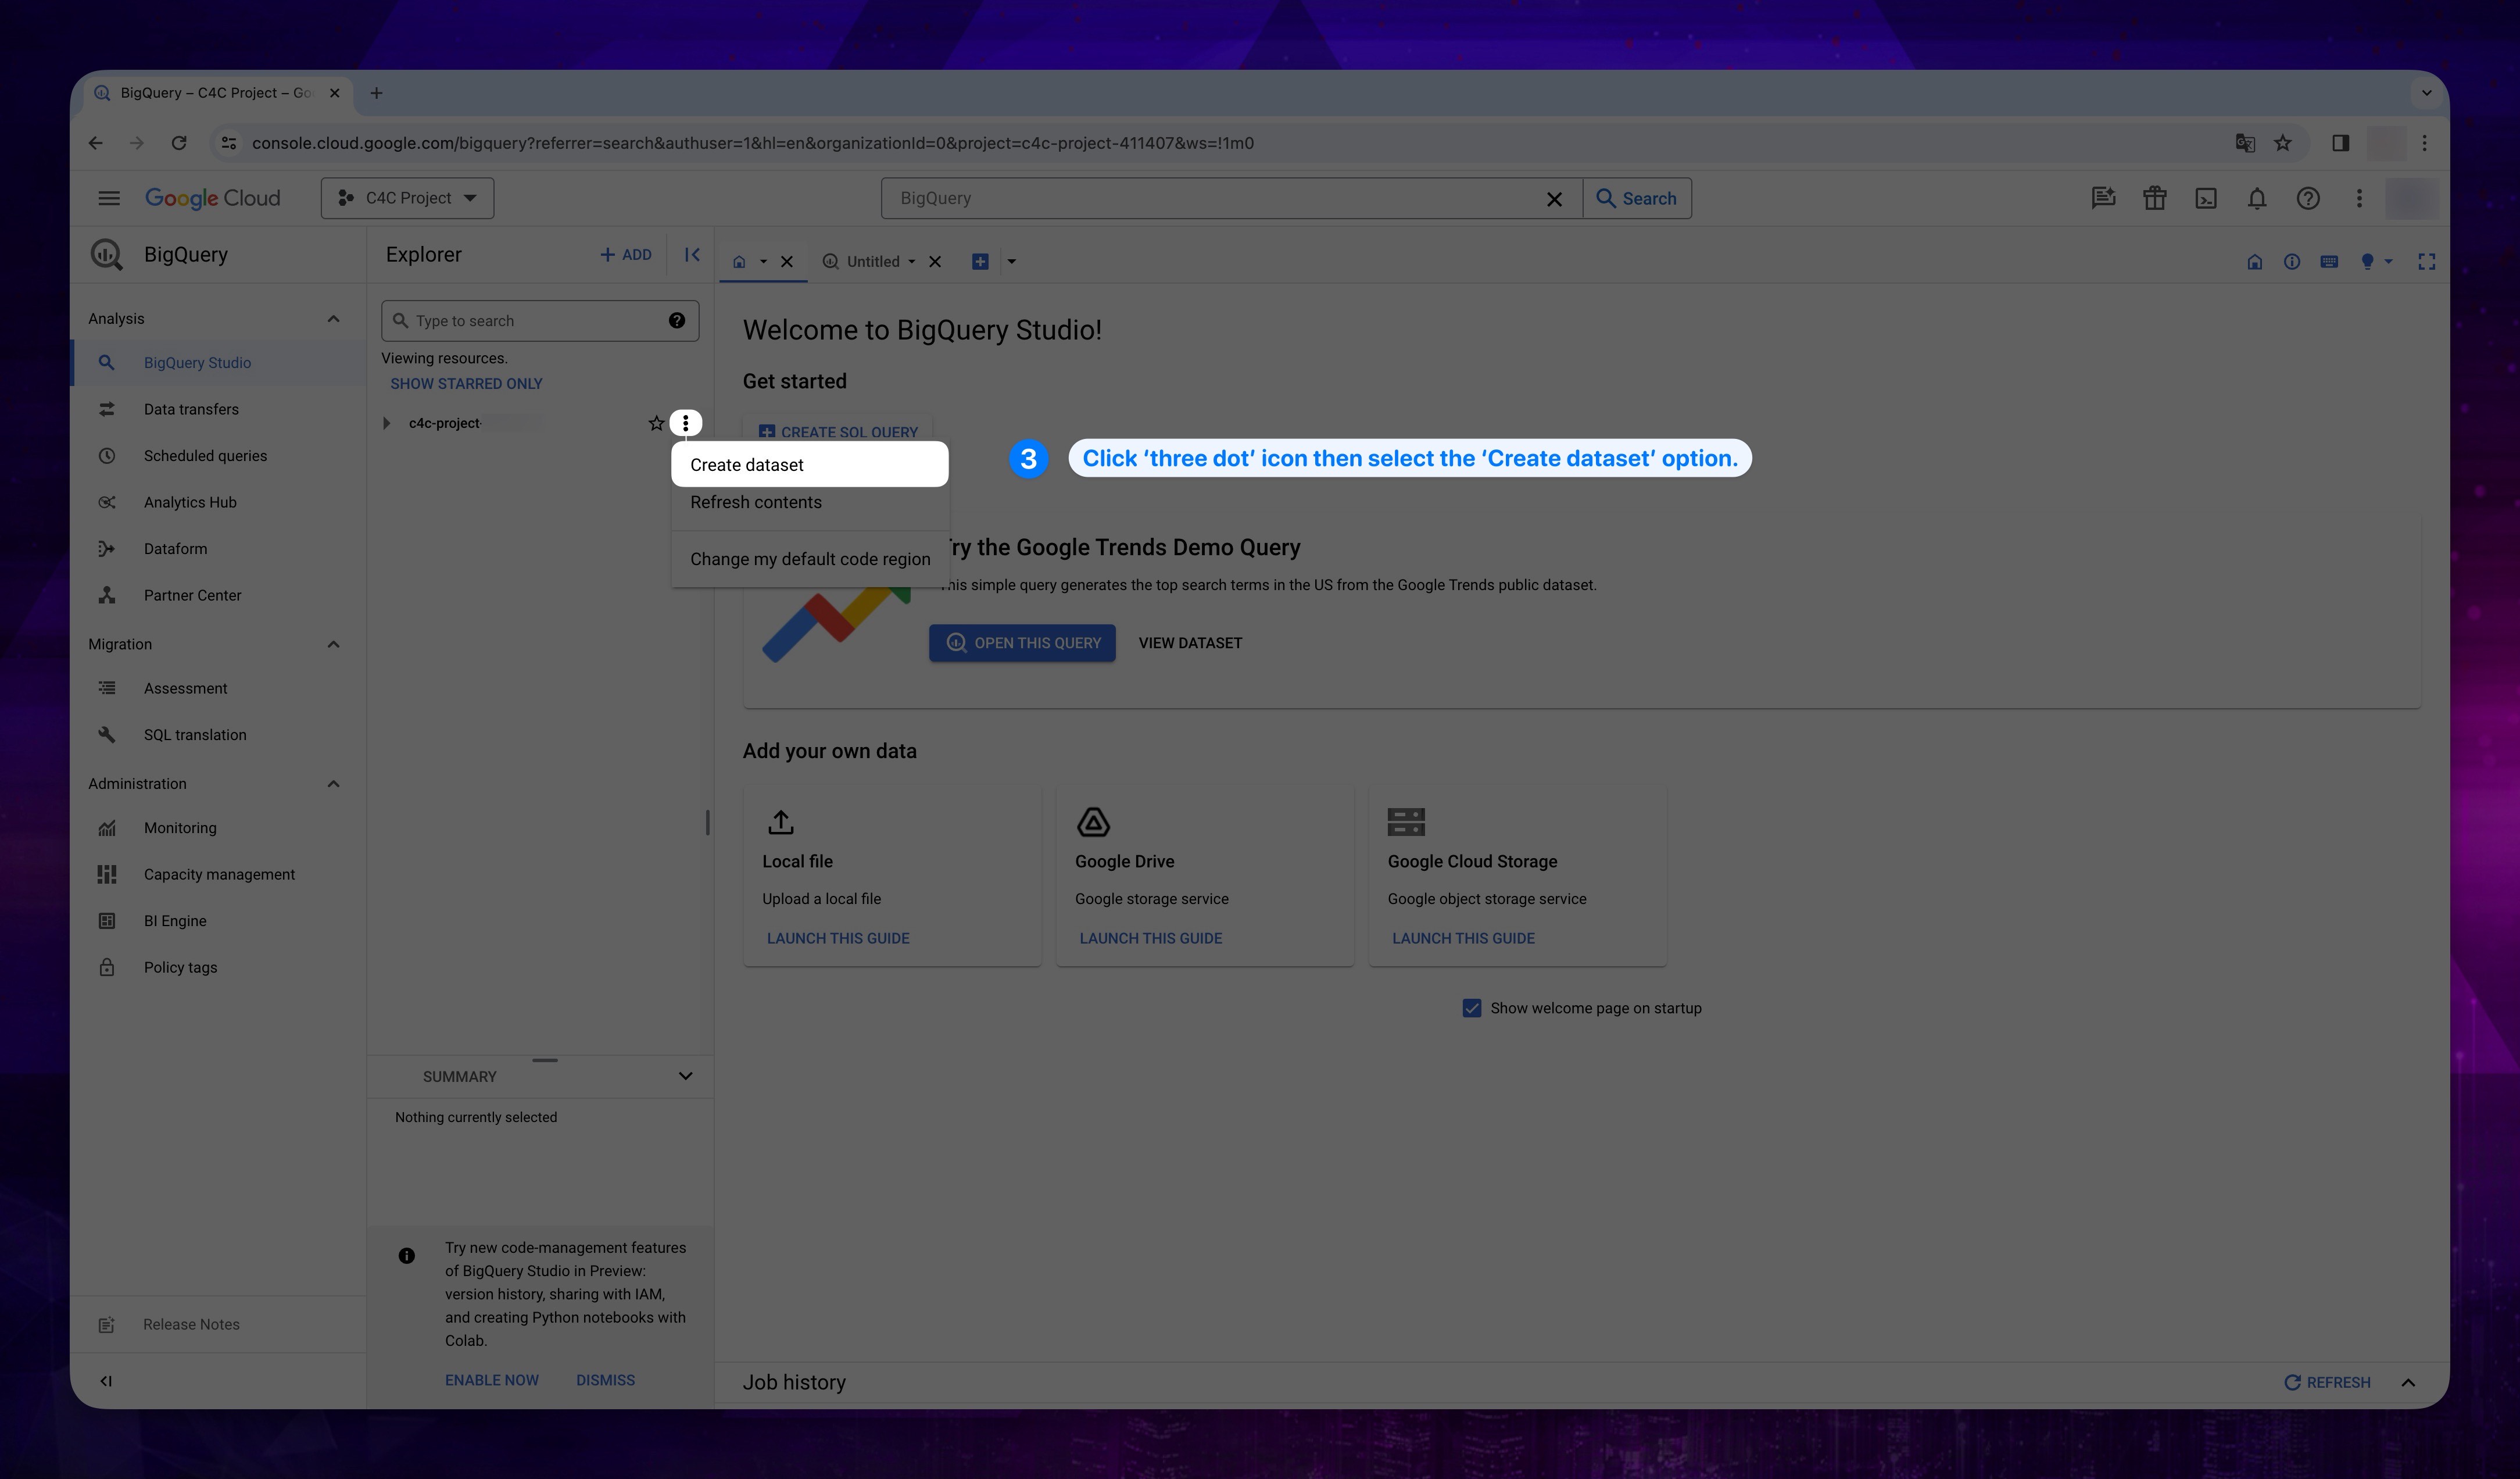The width and height of the screenshot is (2520, 1479).
Task: Expand the c4c-project tree node
Action: pos(387,423)
